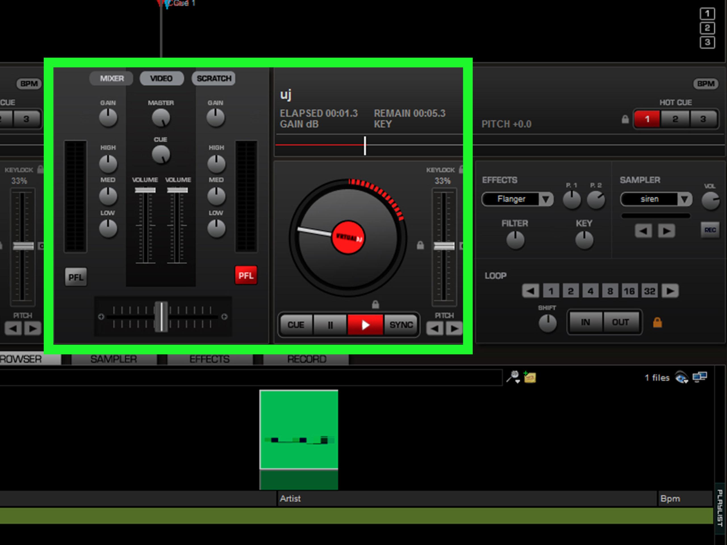Nudge right deck pitch up arrow
Screen dimensions: 727x545
pyautogui.click(x=454, y=328)
